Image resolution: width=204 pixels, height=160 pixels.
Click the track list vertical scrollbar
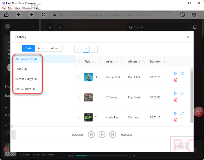point(192,97)
